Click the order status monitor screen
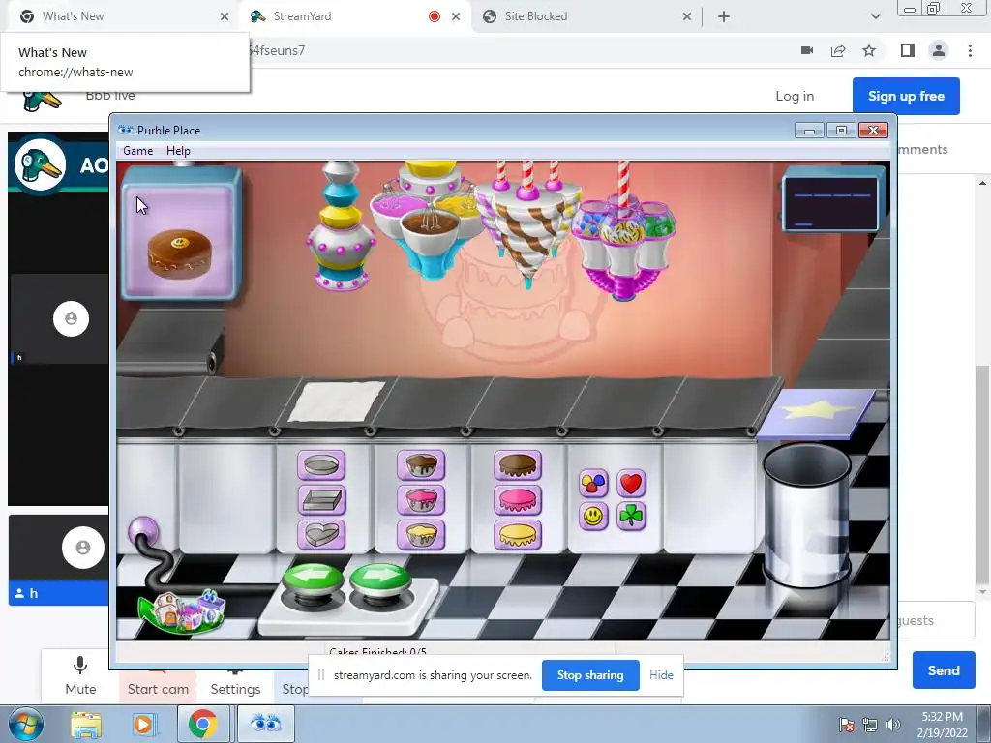Viewport: 991px width, 743px height. pos(831,202)
